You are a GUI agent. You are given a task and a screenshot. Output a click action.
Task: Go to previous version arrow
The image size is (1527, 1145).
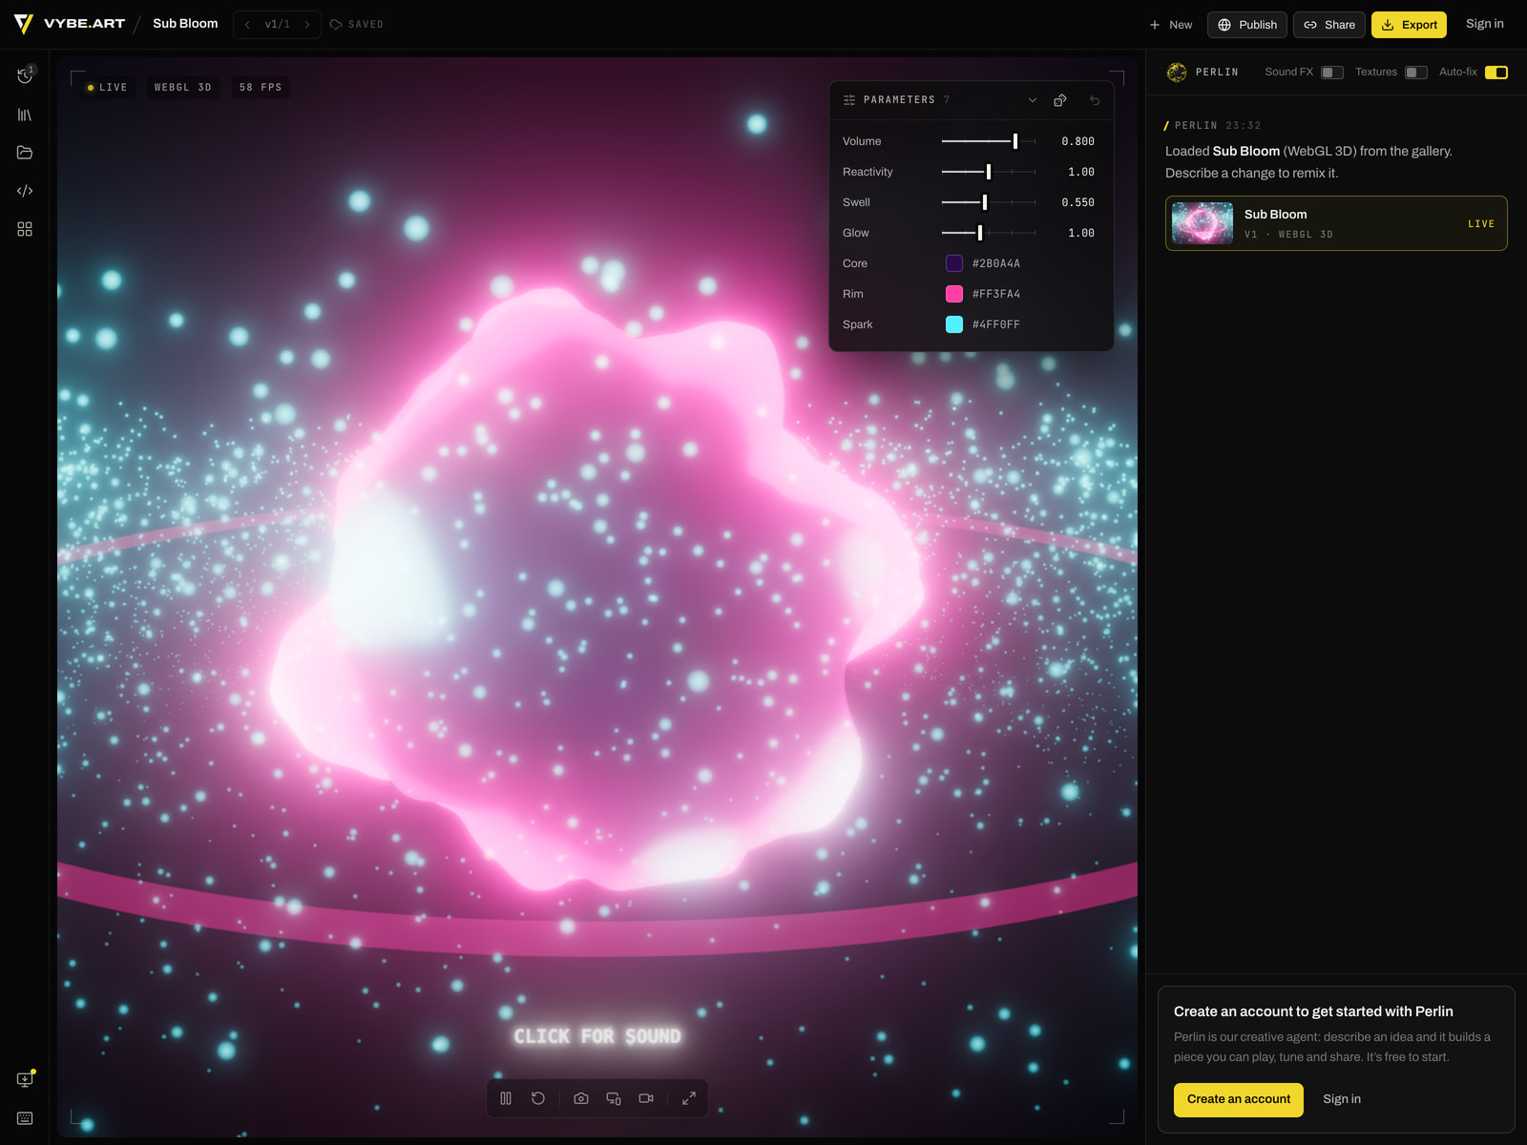[247, 25]
